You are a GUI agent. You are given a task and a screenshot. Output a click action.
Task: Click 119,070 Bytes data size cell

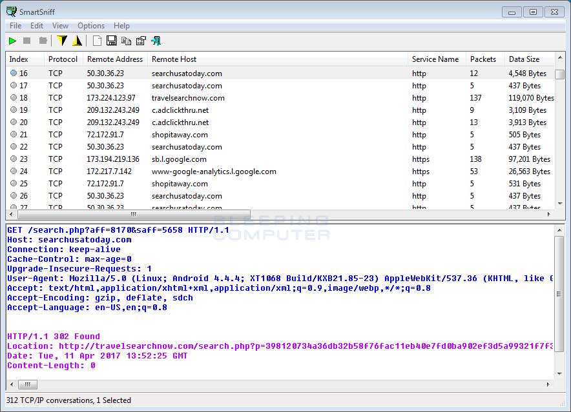point(532,98)
